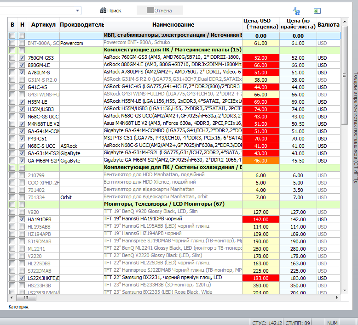Click the horizontal scrollbar right arrow
358x325 pixels.
point(337,297)
